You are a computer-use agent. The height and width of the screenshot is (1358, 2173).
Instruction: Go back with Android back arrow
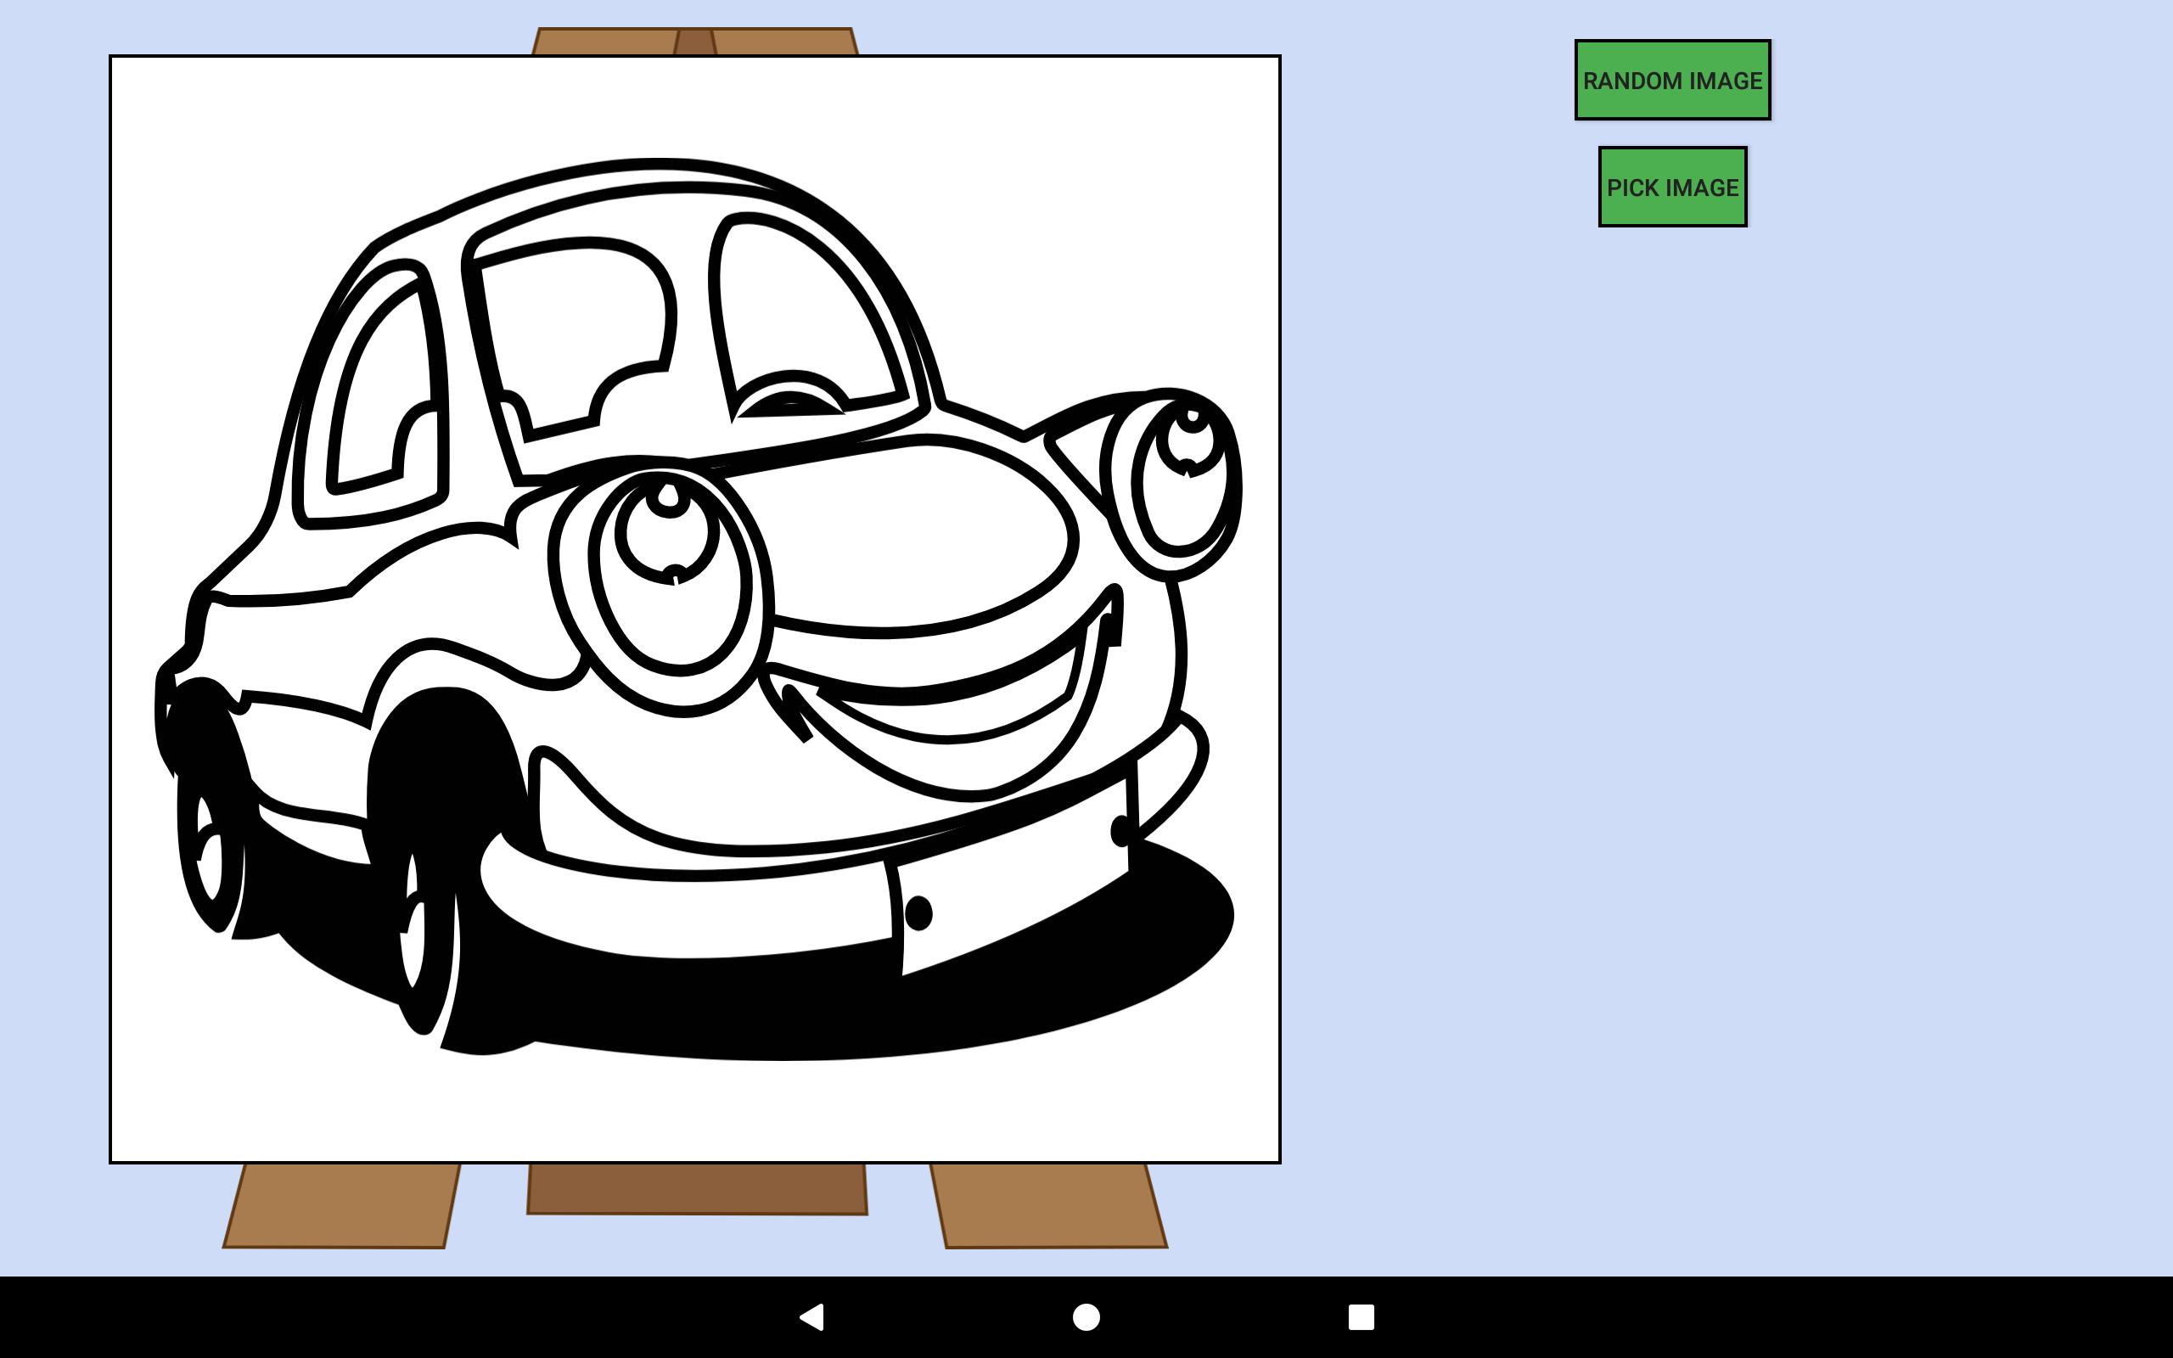click(811, 1316)
